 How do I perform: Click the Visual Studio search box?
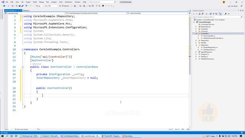click(x=103, y=2)
